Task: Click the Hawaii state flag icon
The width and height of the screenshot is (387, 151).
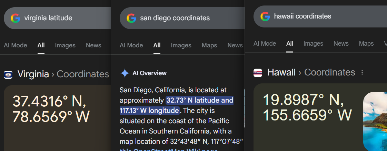Action: tap(258, 73)
